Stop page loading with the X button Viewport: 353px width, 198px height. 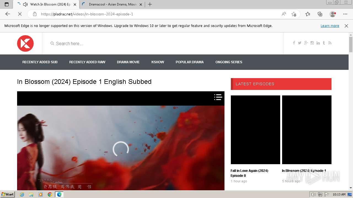pyautogui.click(x=20, y=14)
